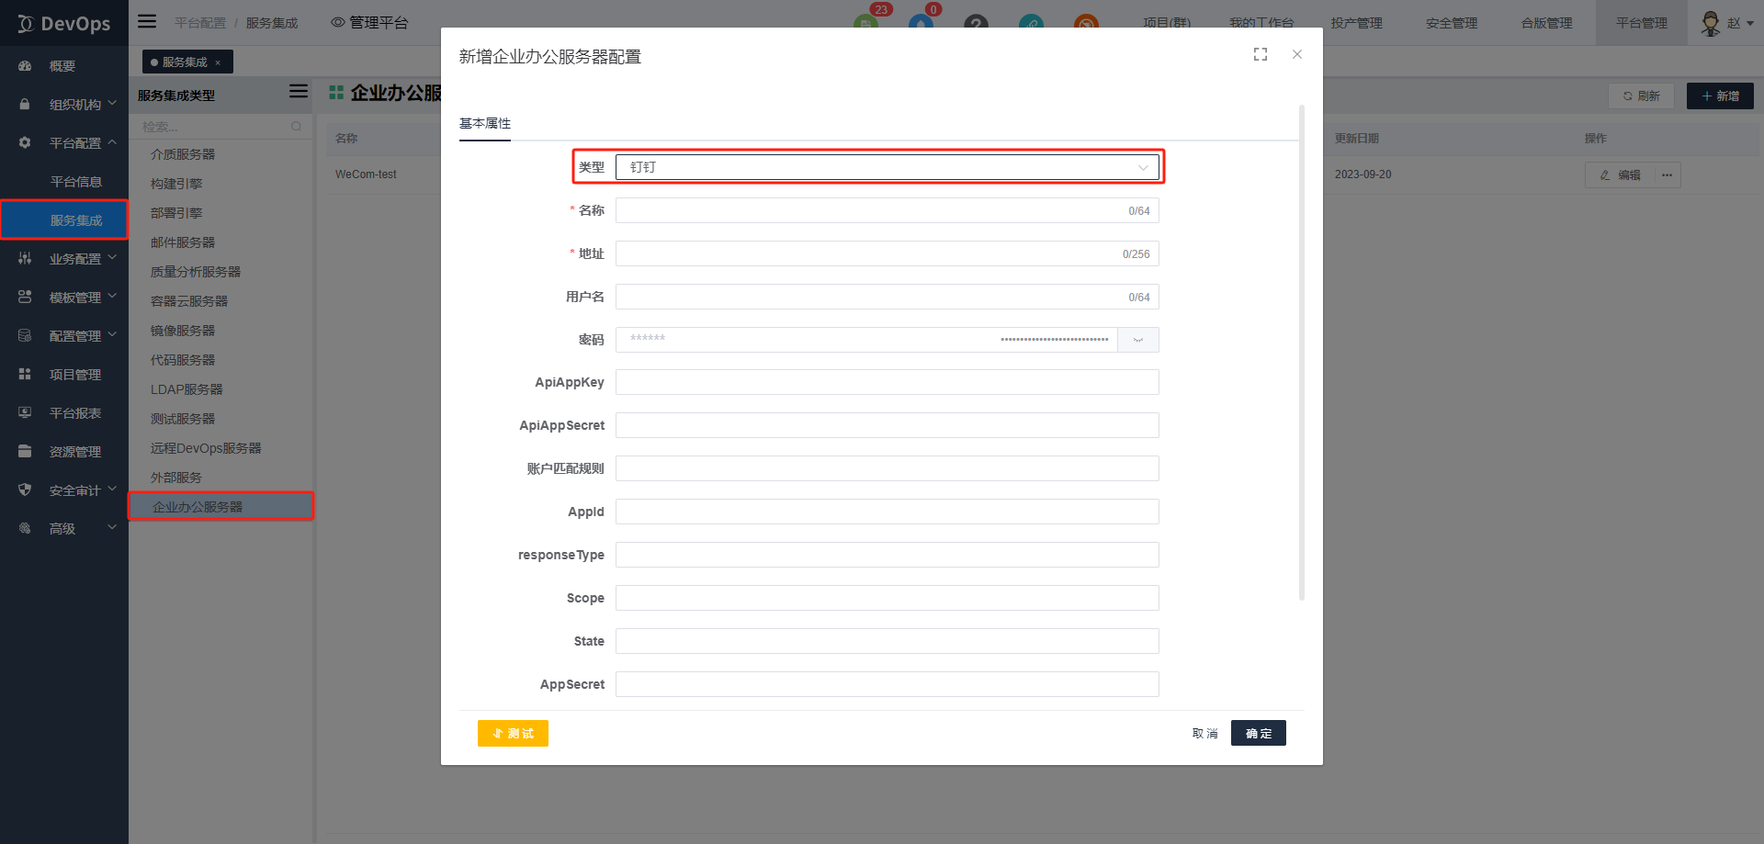The height and width of the screenshot is (844, 1764).
Task: Click the user avatar icon at top right
Action: pyautogui.click(x=1711, y=23)
